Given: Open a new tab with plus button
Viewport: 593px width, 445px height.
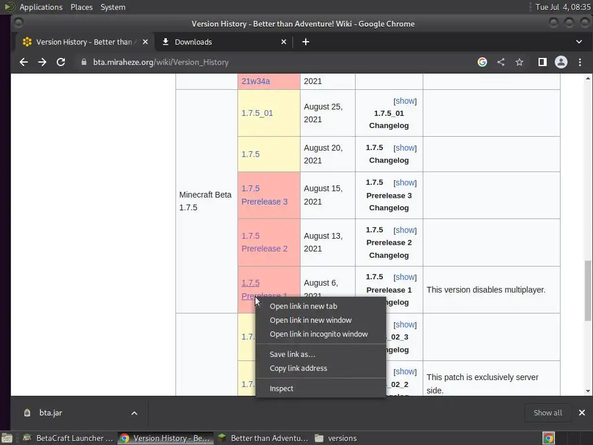Looking at the screenshot, I should point(306,42).
